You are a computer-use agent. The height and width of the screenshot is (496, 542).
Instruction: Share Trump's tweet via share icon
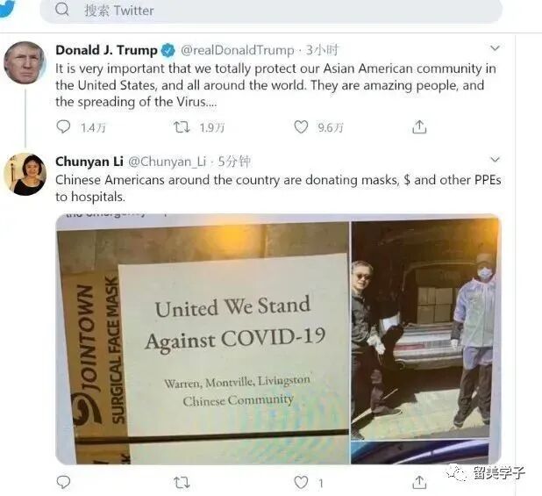coord(419,127)
